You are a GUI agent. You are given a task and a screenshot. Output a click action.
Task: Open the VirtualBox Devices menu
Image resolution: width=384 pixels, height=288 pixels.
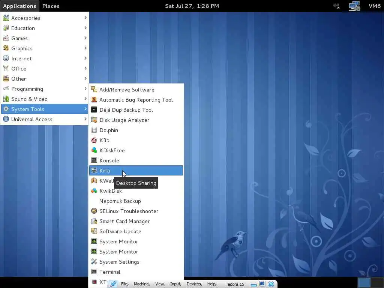(x=195, y=284)
